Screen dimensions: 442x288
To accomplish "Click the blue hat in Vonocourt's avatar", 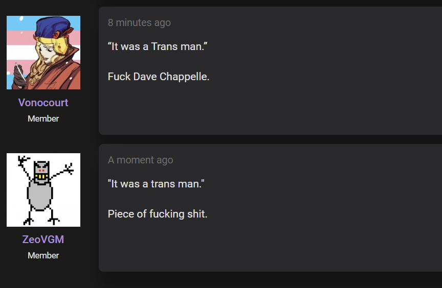I will (x=54, y=27).
